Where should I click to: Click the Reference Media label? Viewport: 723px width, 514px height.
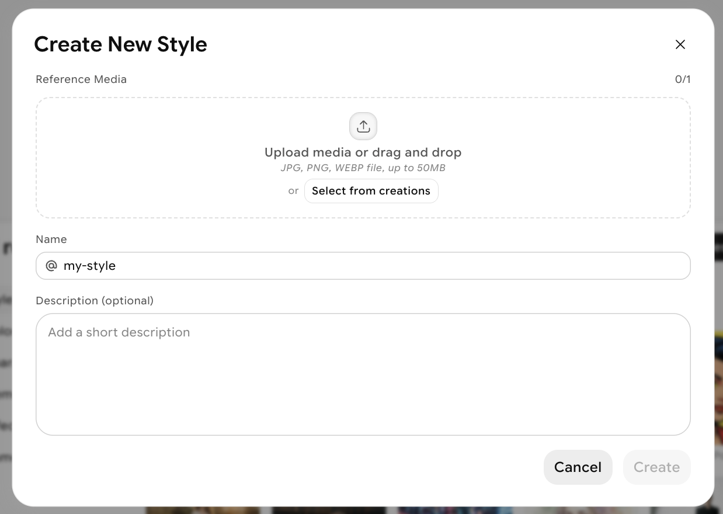point(81,79)
